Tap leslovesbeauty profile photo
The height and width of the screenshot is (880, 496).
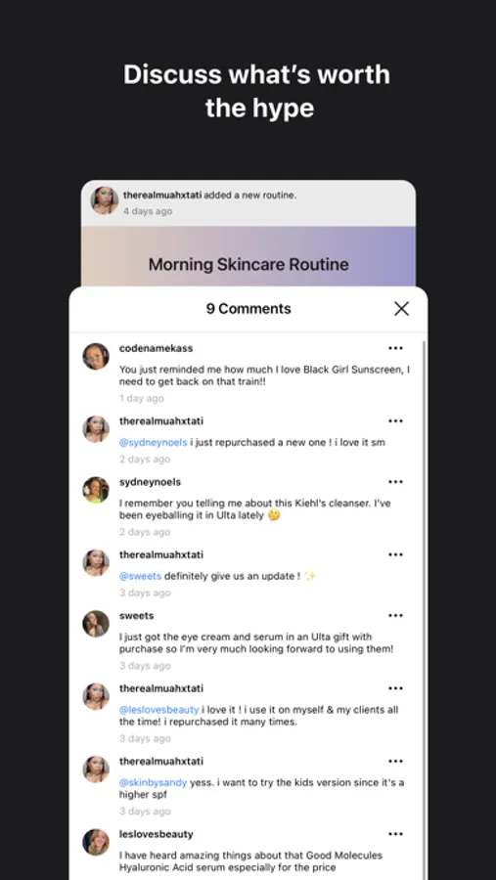(96, 843)
